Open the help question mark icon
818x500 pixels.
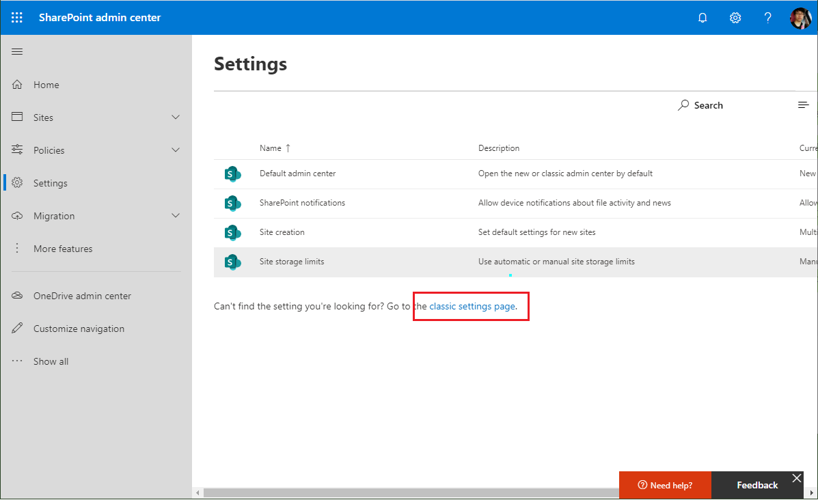[767, 18]
